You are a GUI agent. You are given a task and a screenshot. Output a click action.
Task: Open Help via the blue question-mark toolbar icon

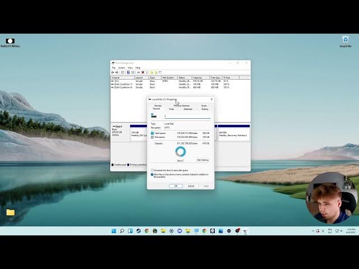click(x=128, y=72)
